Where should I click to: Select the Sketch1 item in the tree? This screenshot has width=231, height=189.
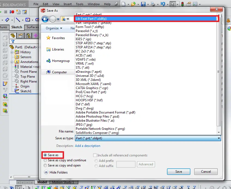pos(26,91)
